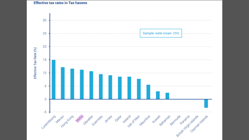
Task: Select the Kuwait bar
Action: coord(158,95)
